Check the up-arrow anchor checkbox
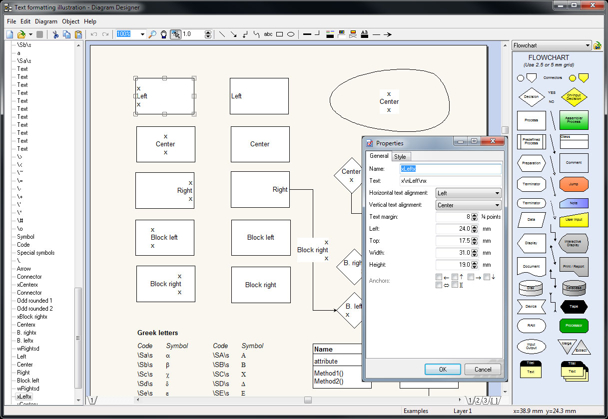The width and height of the screenshot is (608, 419). 455,277
